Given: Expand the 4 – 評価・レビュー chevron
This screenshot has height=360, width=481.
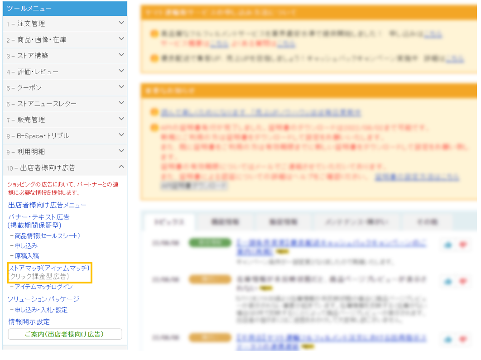Looking at the screenshot, I should click(121, 71).
